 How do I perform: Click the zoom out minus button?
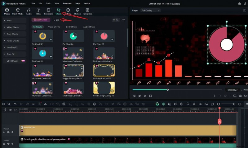(x=219, y=104)
